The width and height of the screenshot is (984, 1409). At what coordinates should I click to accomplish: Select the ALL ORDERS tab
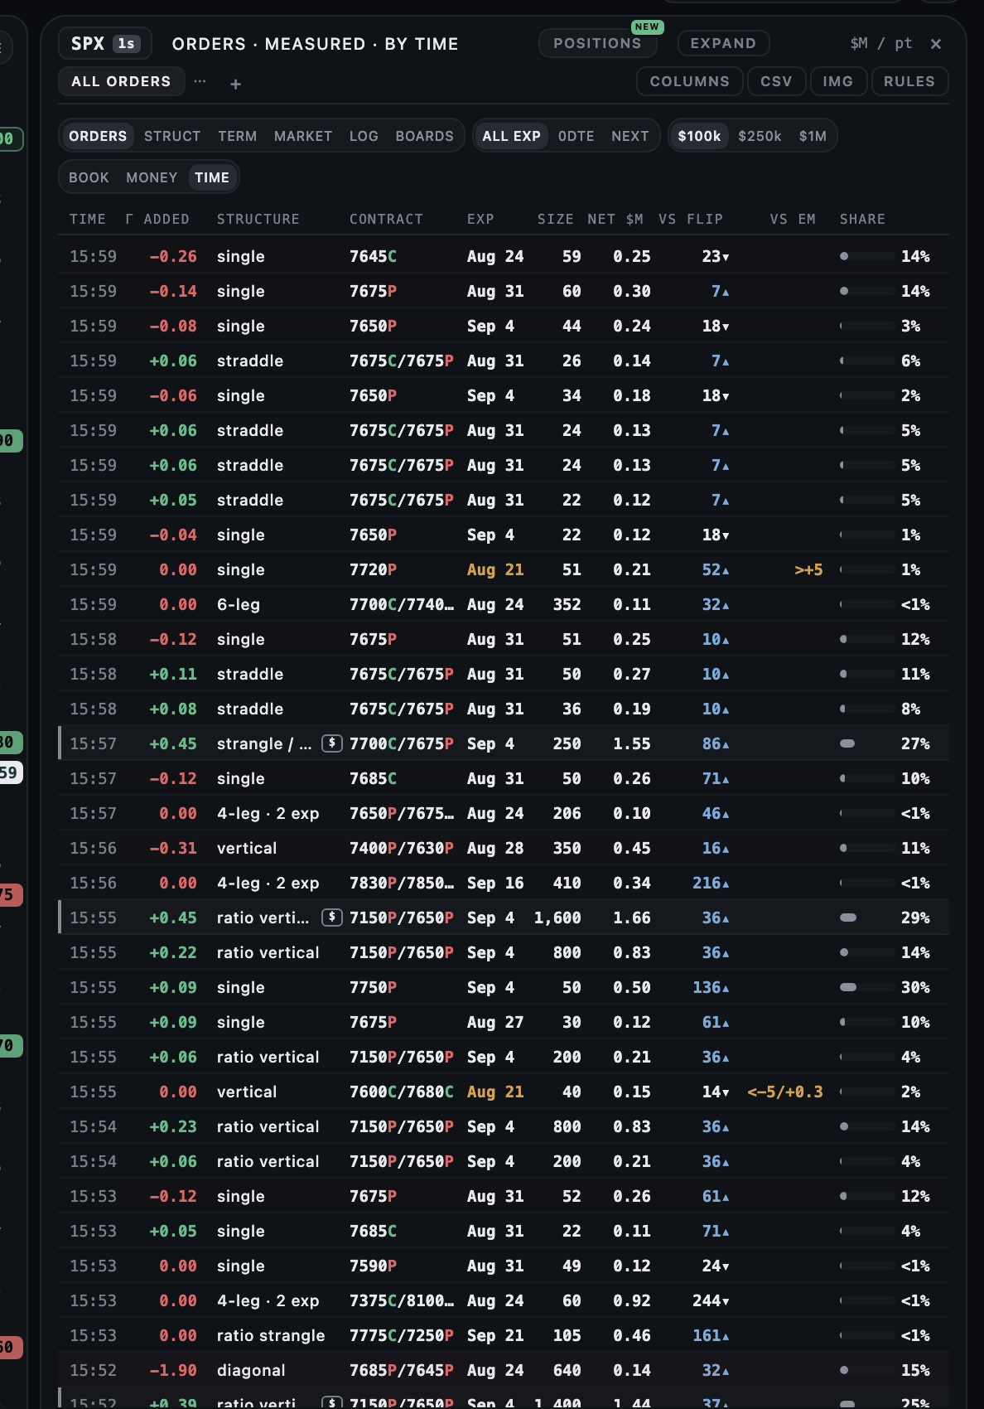(x=121, y=81)
